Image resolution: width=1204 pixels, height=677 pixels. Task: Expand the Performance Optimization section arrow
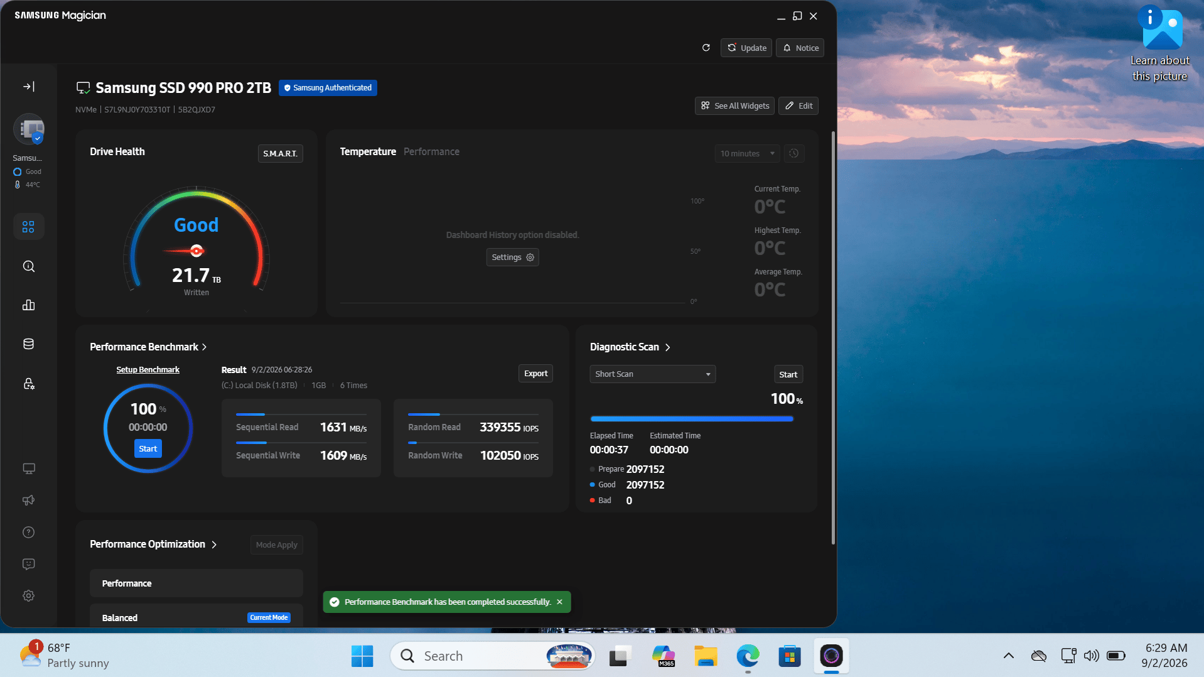coord(214,544)
